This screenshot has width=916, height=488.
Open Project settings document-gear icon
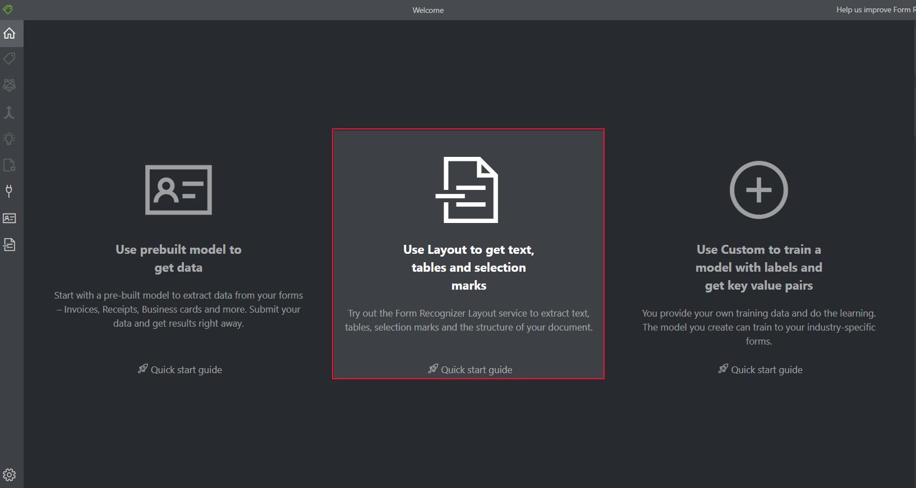click(x=10, y=165)
